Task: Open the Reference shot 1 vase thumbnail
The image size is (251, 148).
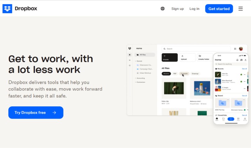Action: 202,88
